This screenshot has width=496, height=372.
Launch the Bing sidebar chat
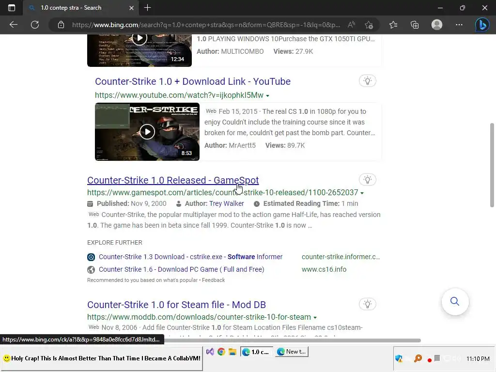click(482, 25)
